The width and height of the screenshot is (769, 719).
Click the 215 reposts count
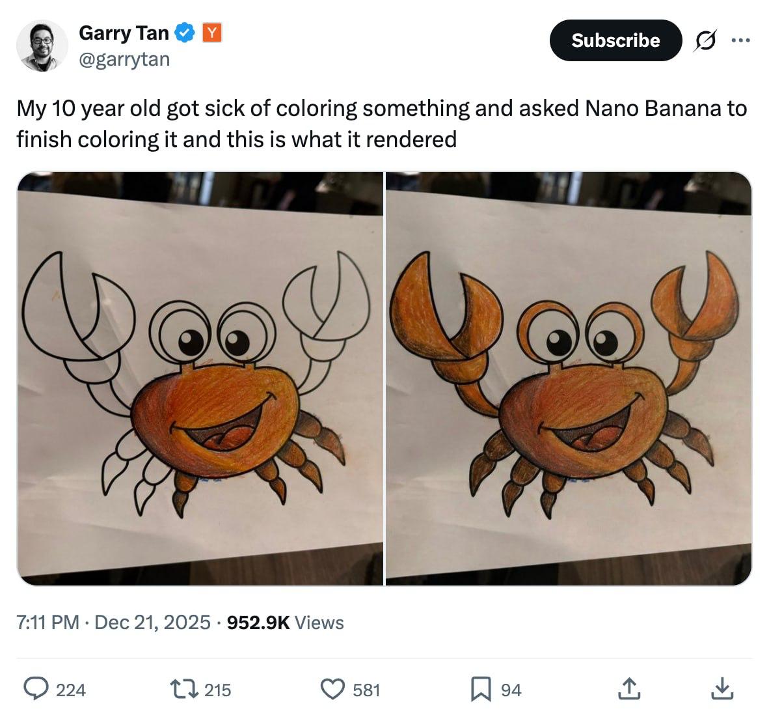coord(217,690)
